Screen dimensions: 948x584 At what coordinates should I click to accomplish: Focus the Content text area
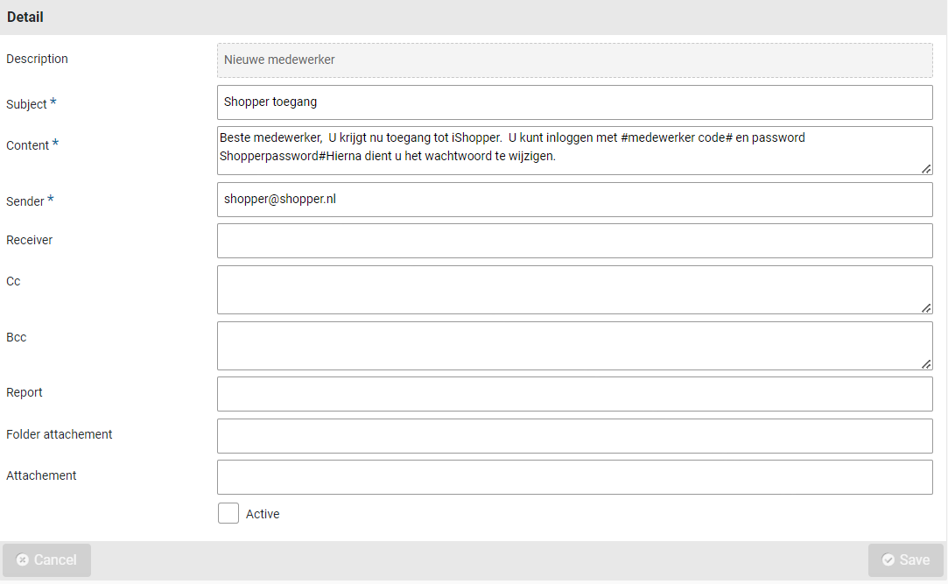574,151
